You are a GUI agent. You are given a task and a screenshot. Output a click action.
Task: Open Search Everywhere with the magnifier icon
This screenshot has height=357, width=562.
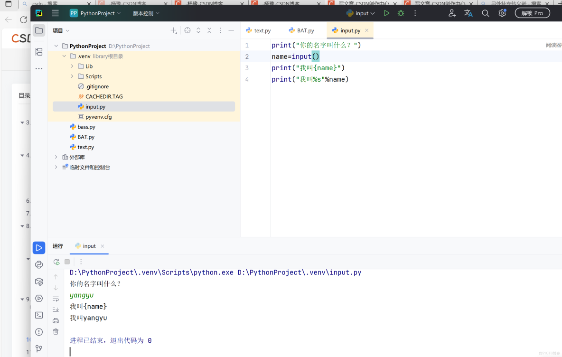(485, 13)
